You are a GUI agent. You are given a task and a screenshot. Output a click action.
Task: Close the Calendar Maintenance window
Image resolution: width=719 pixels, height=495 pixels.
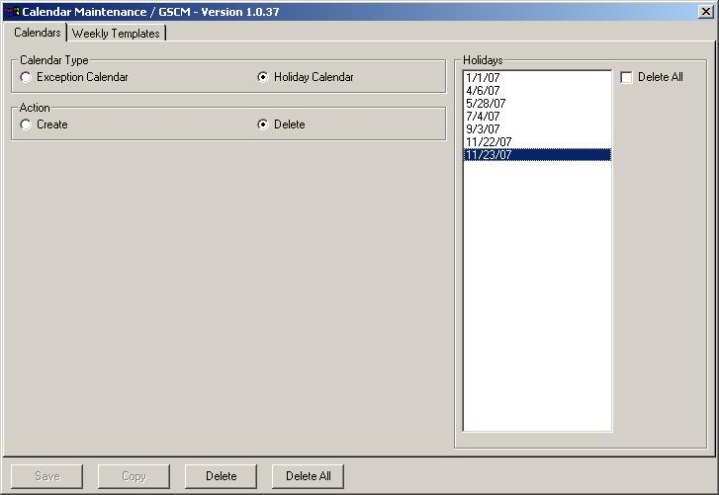(x=706, y=12)
